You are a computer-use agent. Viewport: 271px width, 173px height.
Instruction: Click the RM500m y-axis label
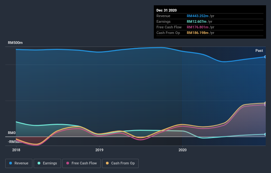tap(15, 43)
